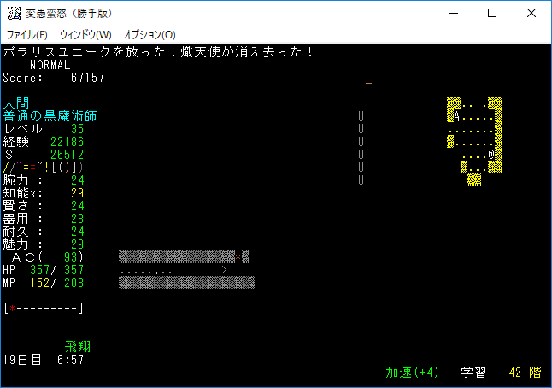This screenshot has height=388, width=552.
Task: Open the ウィンドウ(W) menu
Action: click(85, 35)
